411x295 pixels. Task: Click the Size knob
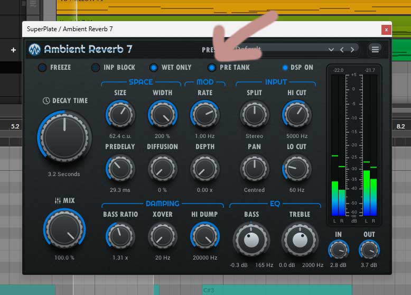click(x=120, y=115)
